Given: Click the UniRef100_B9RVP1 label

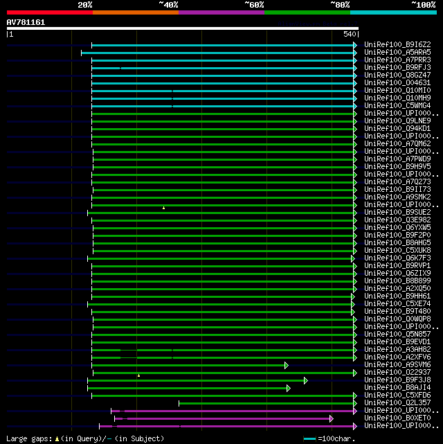Looking at the screenshot, I should click(397, 265).
